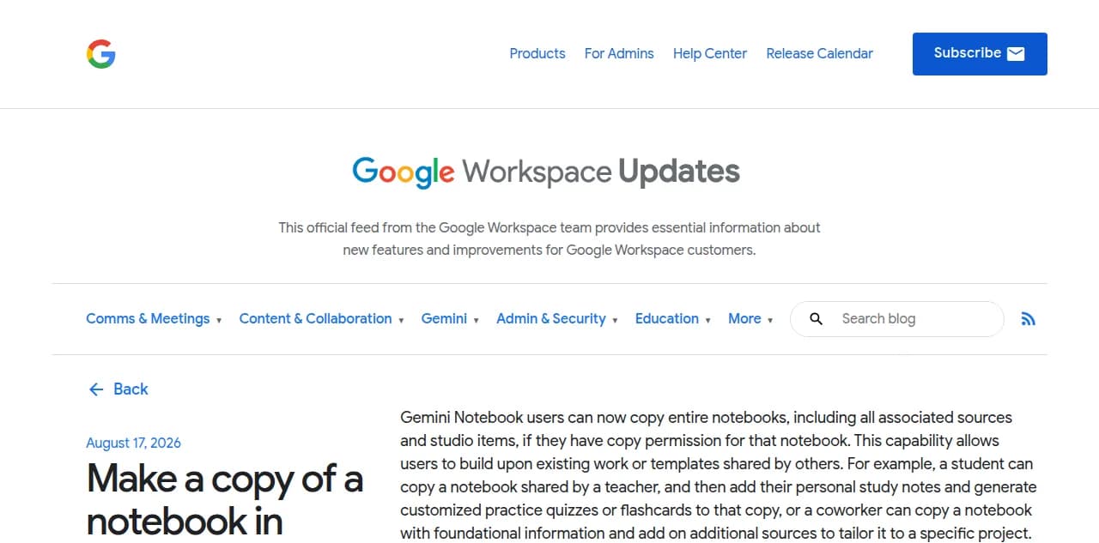
Task: Click the 'This official feed' description text
Action: tap(549, 239)
